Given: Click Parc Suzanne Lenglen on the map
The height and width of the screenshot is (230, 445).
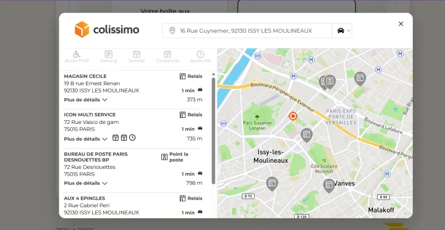Looking at the screenshot, I should (x=257, y=125).
